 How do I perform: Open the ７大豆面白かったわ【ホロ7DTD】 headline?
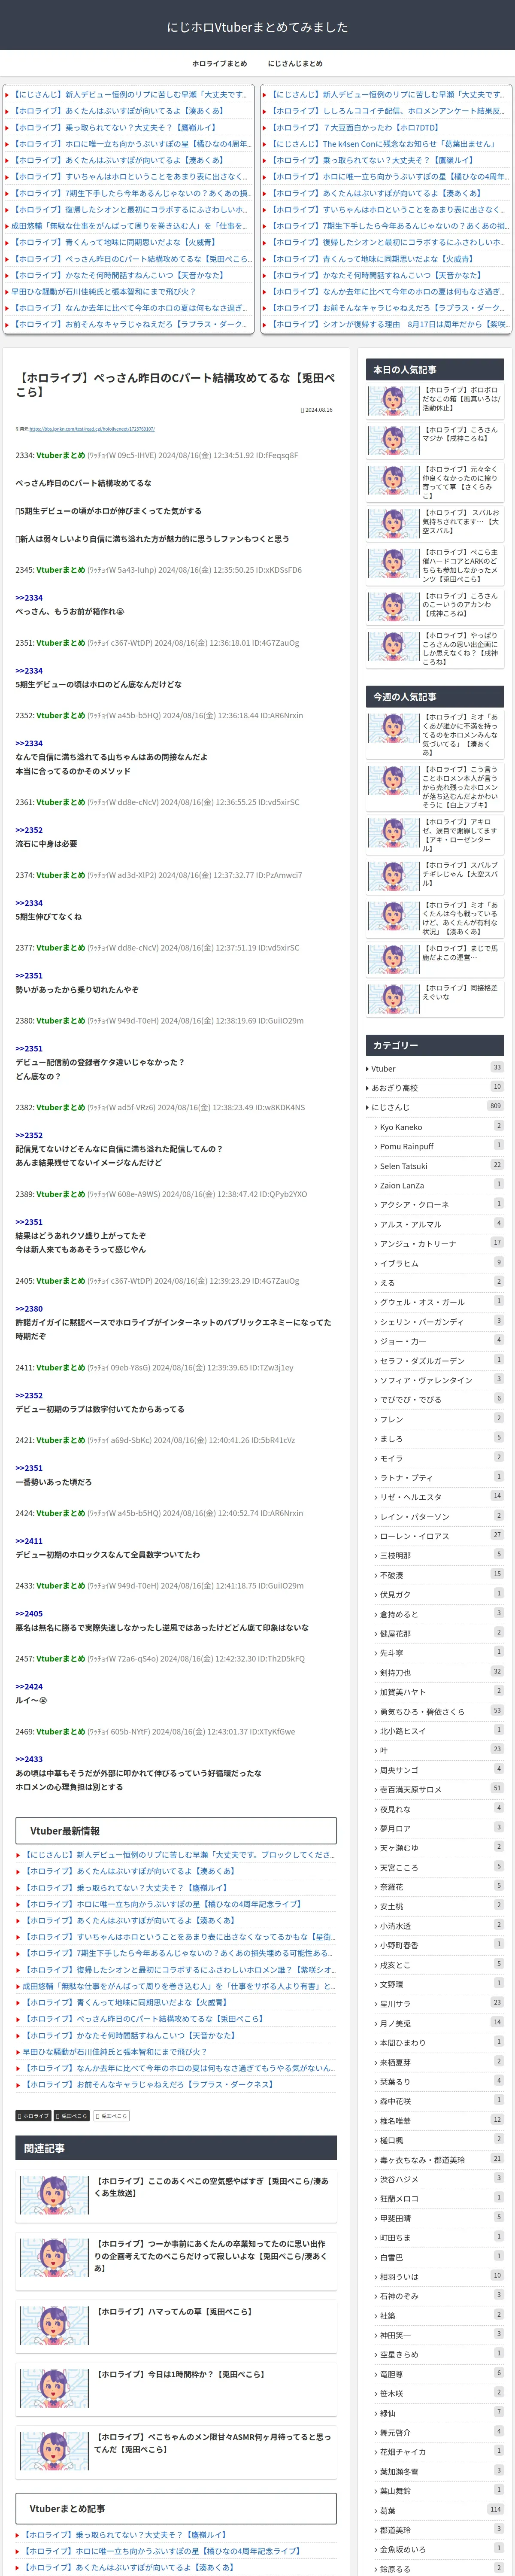[355, 128]
